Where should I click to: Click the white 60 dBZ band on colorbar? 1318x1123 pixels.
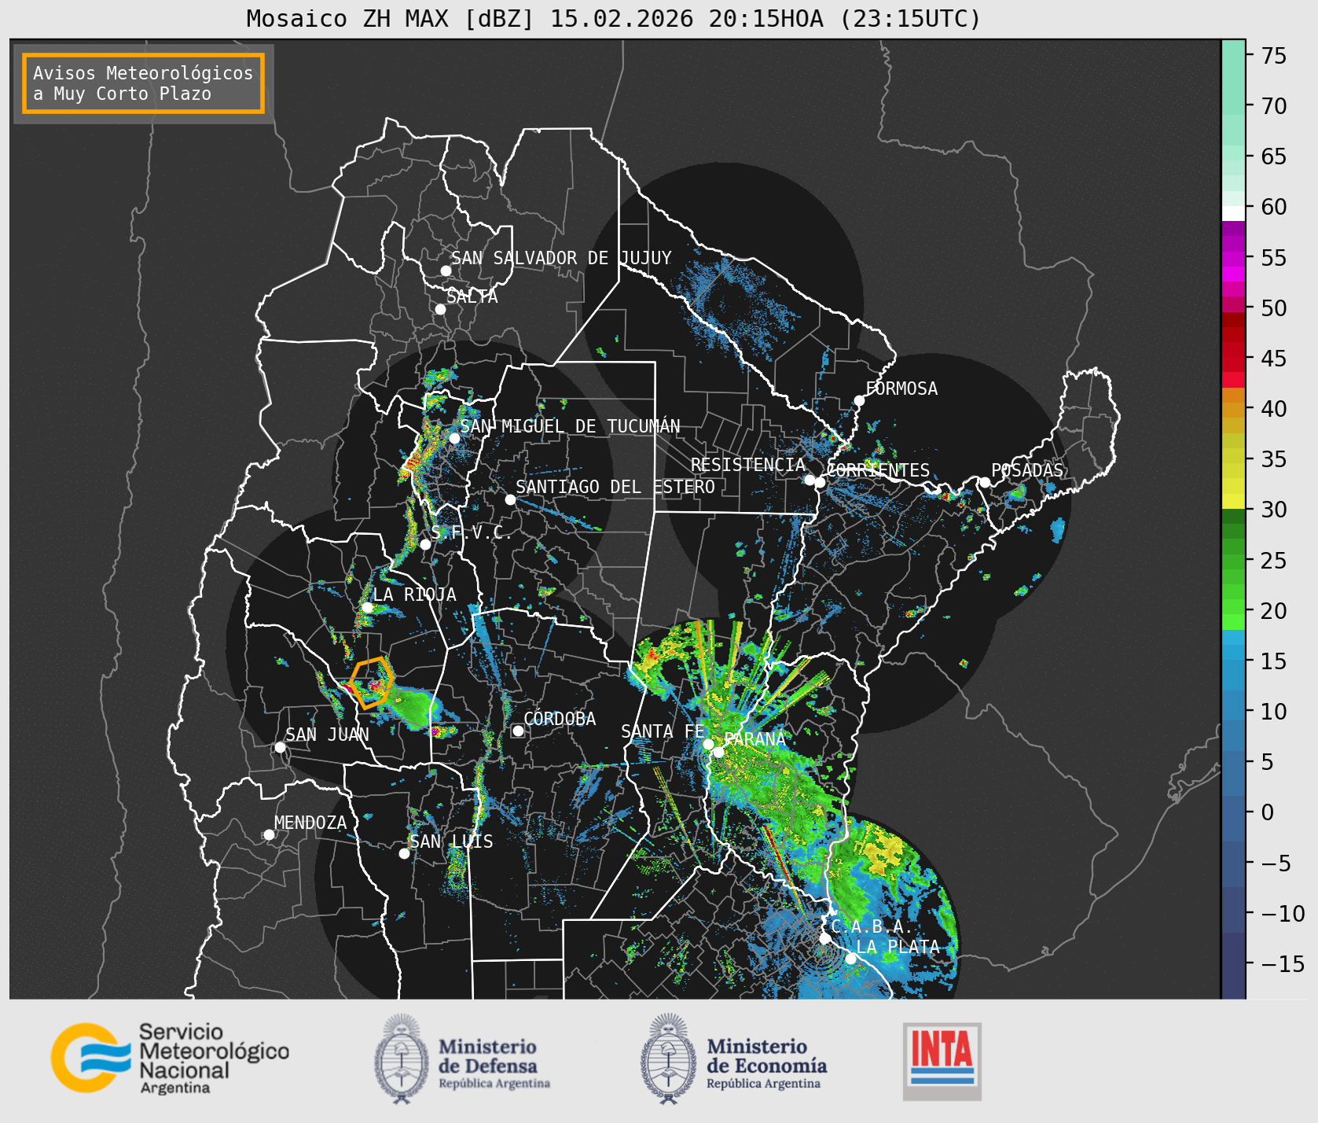pos(1234,213)
